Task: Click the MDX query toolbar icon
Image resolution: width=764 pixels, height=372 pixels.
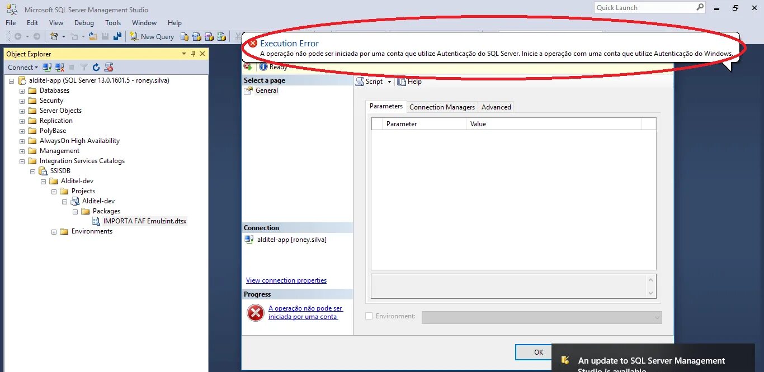Action: point(197,36)
